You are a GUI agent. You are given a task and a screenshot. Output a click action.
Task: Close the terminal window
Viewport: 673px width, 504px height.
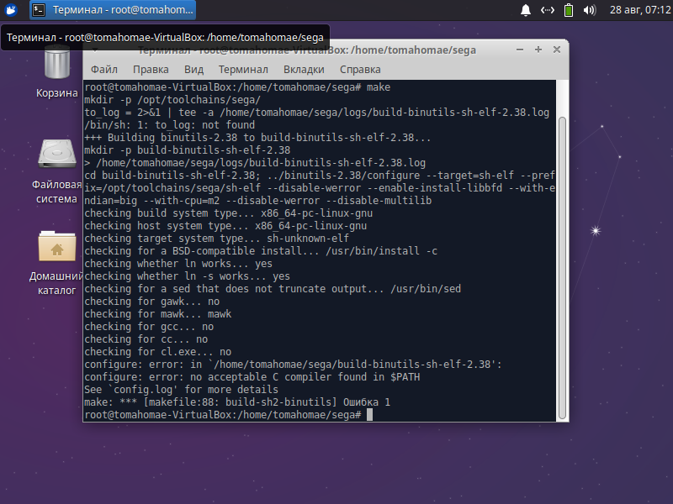[x=557, y=50]
